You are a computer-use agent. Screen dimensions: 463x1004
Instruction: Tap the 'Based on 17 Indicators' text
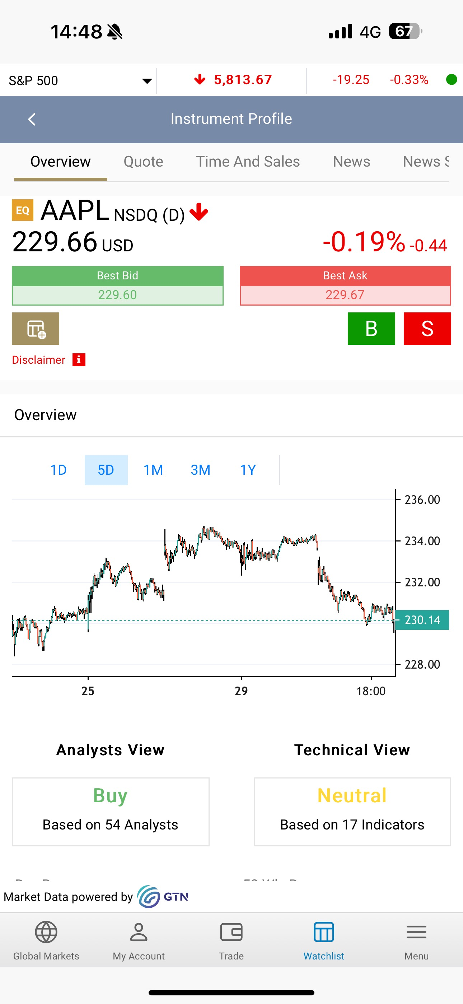[352, 825]
